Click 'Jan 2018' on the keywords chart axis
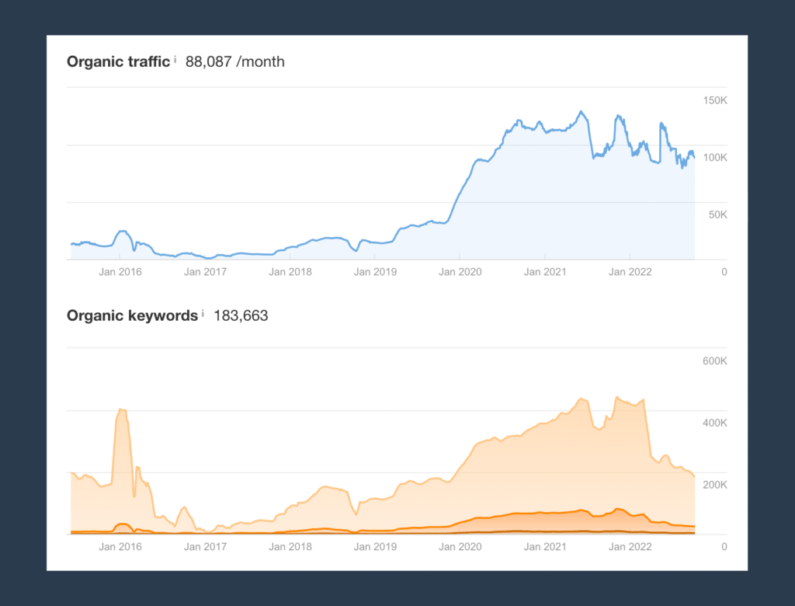This screenshot has height=606, width=795. coord(290,547)
